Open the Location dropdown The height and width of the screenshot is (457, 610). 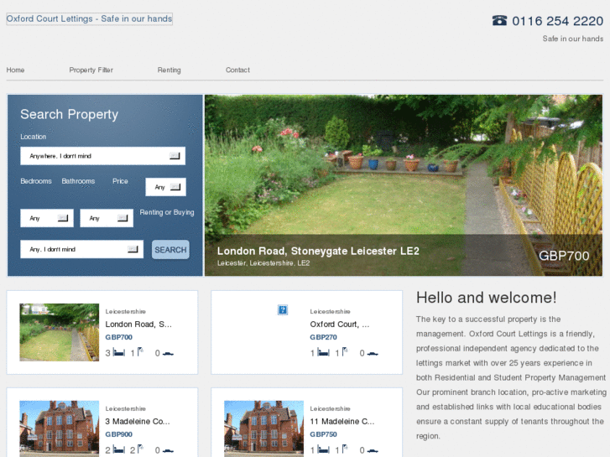tap(102, 156)
